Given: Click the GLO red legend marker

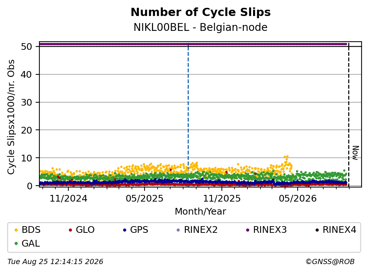Looking at the screenshot, I should (70, 230).
